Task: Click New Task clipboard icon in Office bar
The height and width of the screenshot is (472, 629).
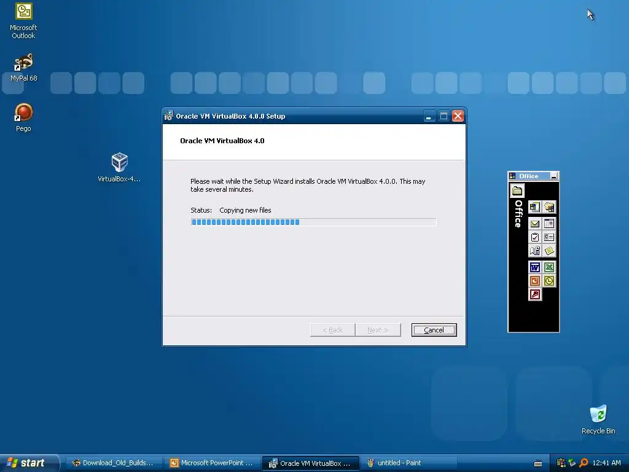Action: click(535, 237)
